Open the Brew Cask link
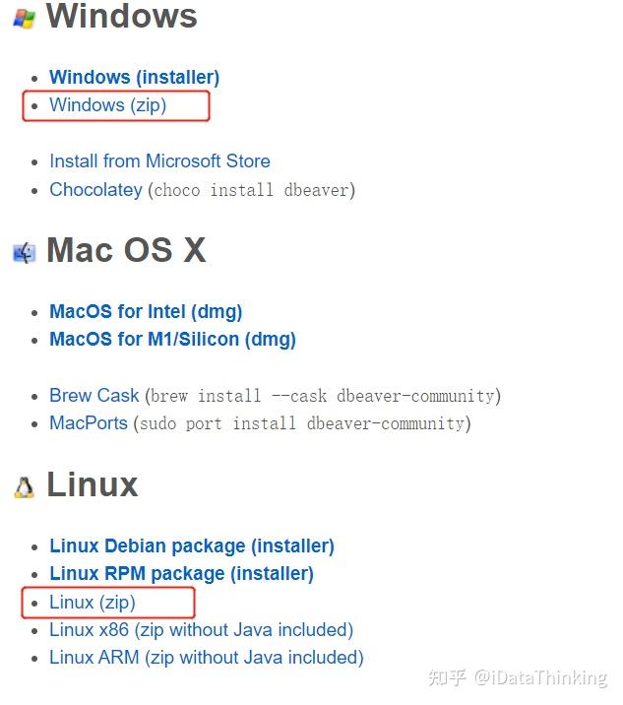Screen dimensions: 623x705 coord(93,396)
